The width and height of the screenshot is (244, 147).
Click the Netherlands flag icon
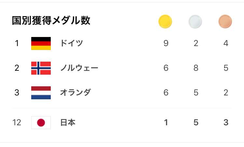click(41, 93)
